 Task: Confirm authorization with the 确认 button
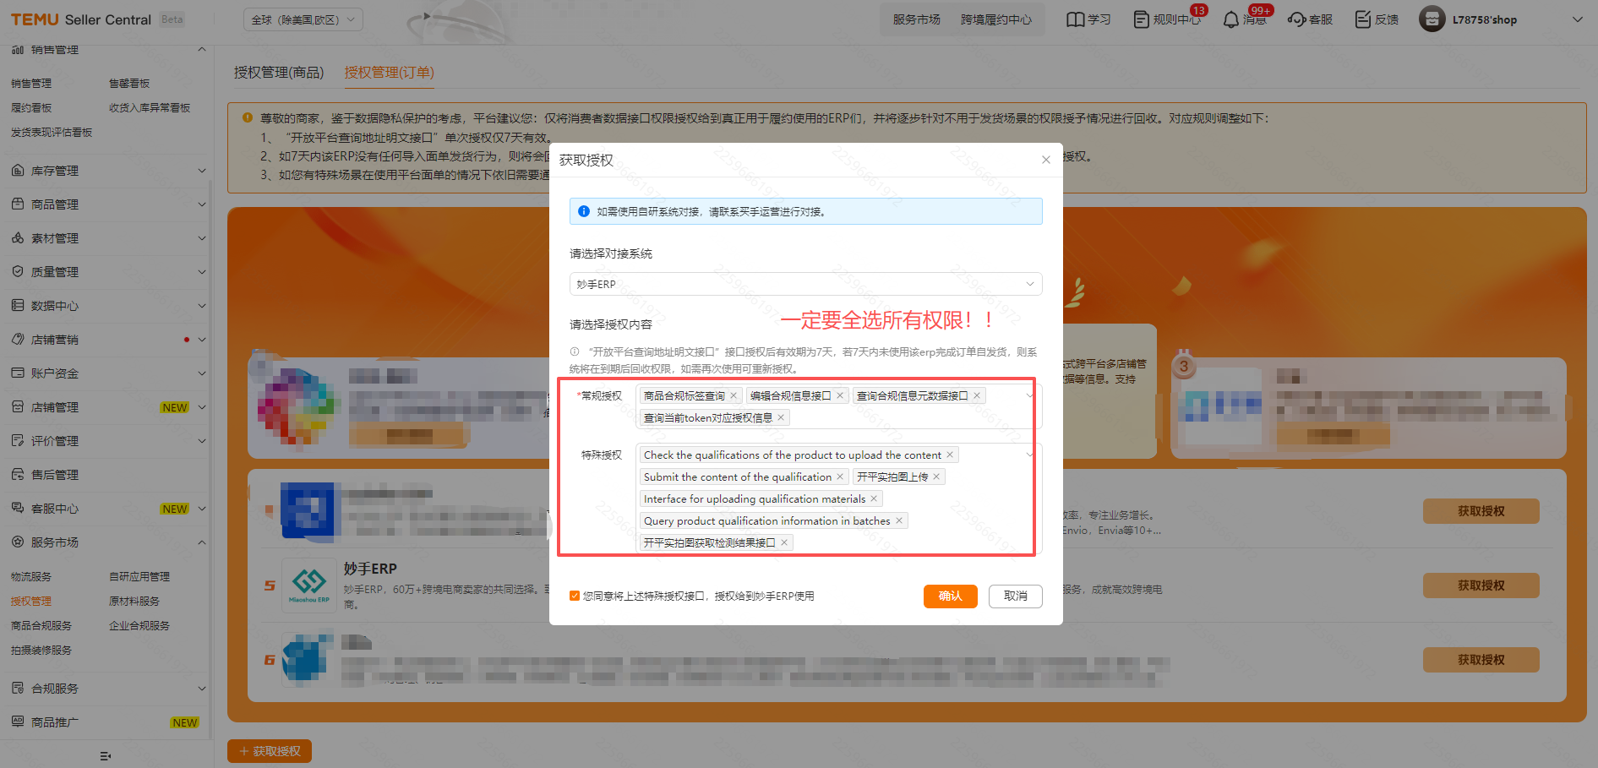950,596
